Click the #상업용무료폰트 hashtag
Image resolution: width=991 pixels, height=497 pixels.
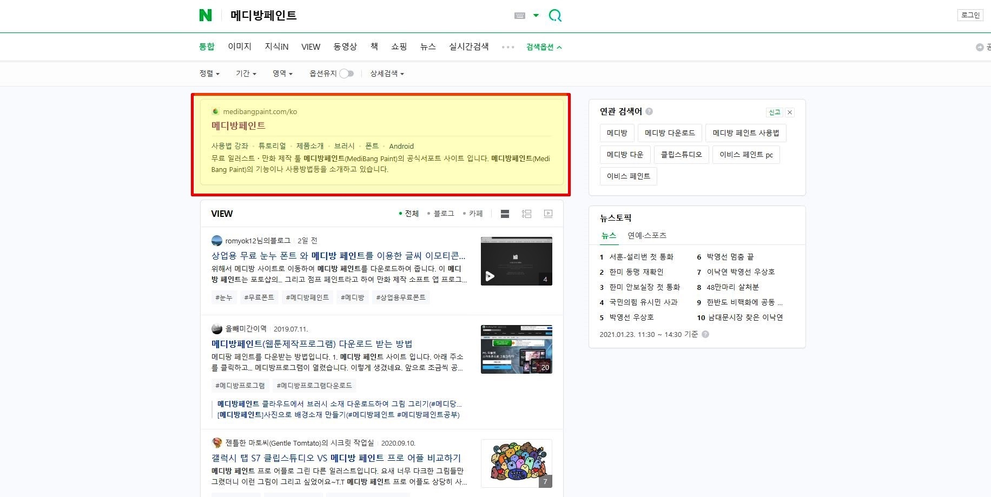401,297
